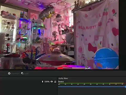
Task: Click the battery icon beside 100%
Action: [43, 82]
